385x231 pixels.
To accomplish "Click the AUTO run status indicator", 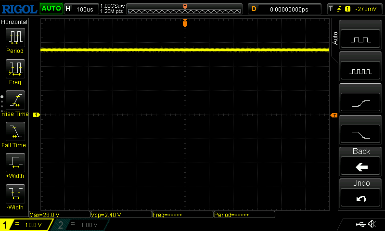I will (51, 9).
